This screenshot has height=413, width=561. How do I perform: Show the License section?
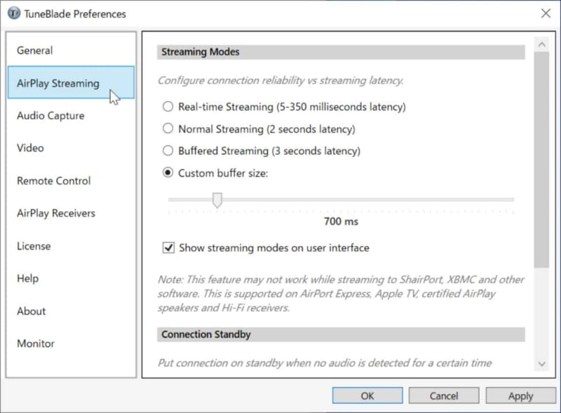click(71, 246)
